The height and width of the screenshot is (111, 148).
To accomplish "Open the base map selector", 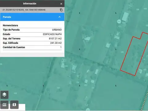I will pyautogui.click(x=14, y=105).
